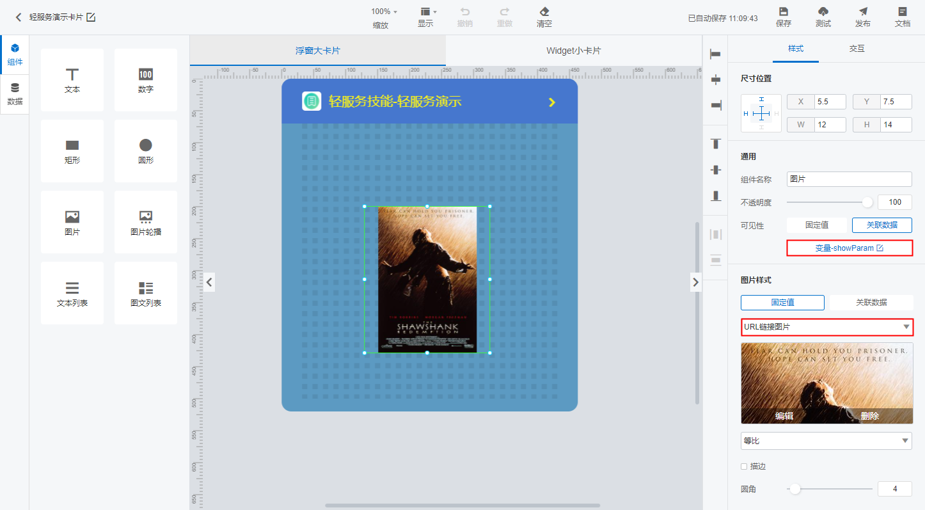Viewport: 925px width, 510px height.
Task: Select the 图文列表 component
Action: tap(146, 294)
